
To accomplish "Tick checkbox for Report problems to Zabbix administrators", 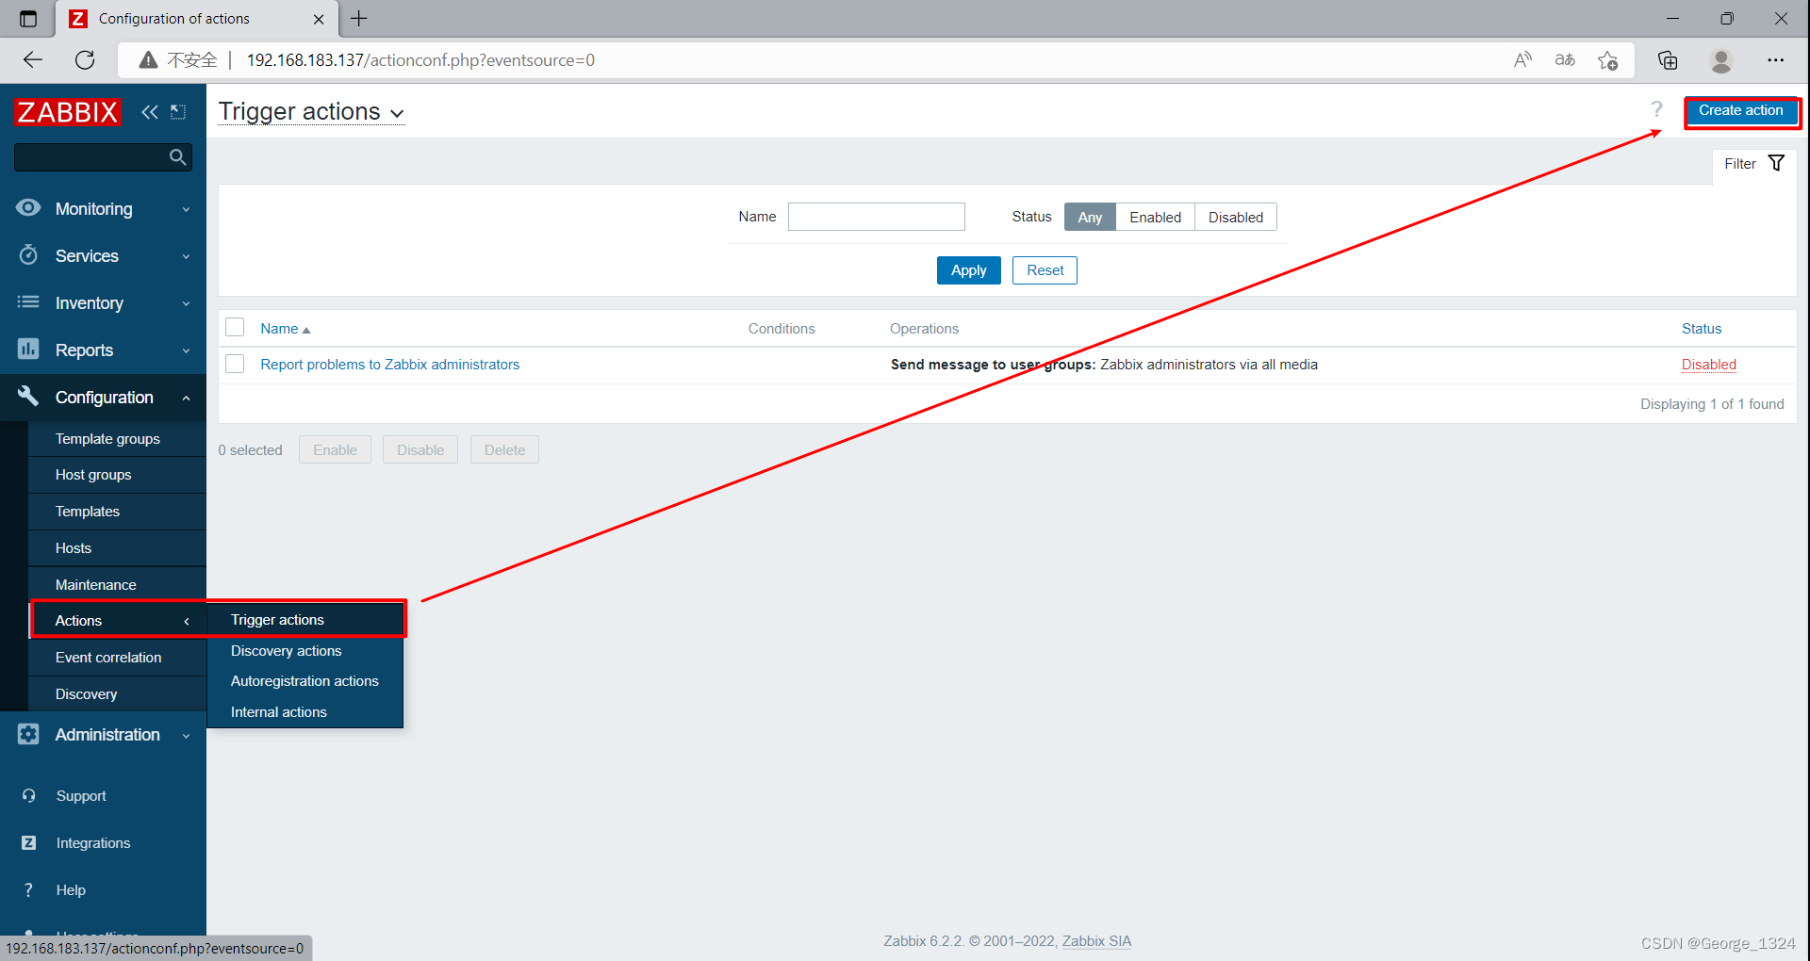I will pyautogui.click(x=235, y=364).
